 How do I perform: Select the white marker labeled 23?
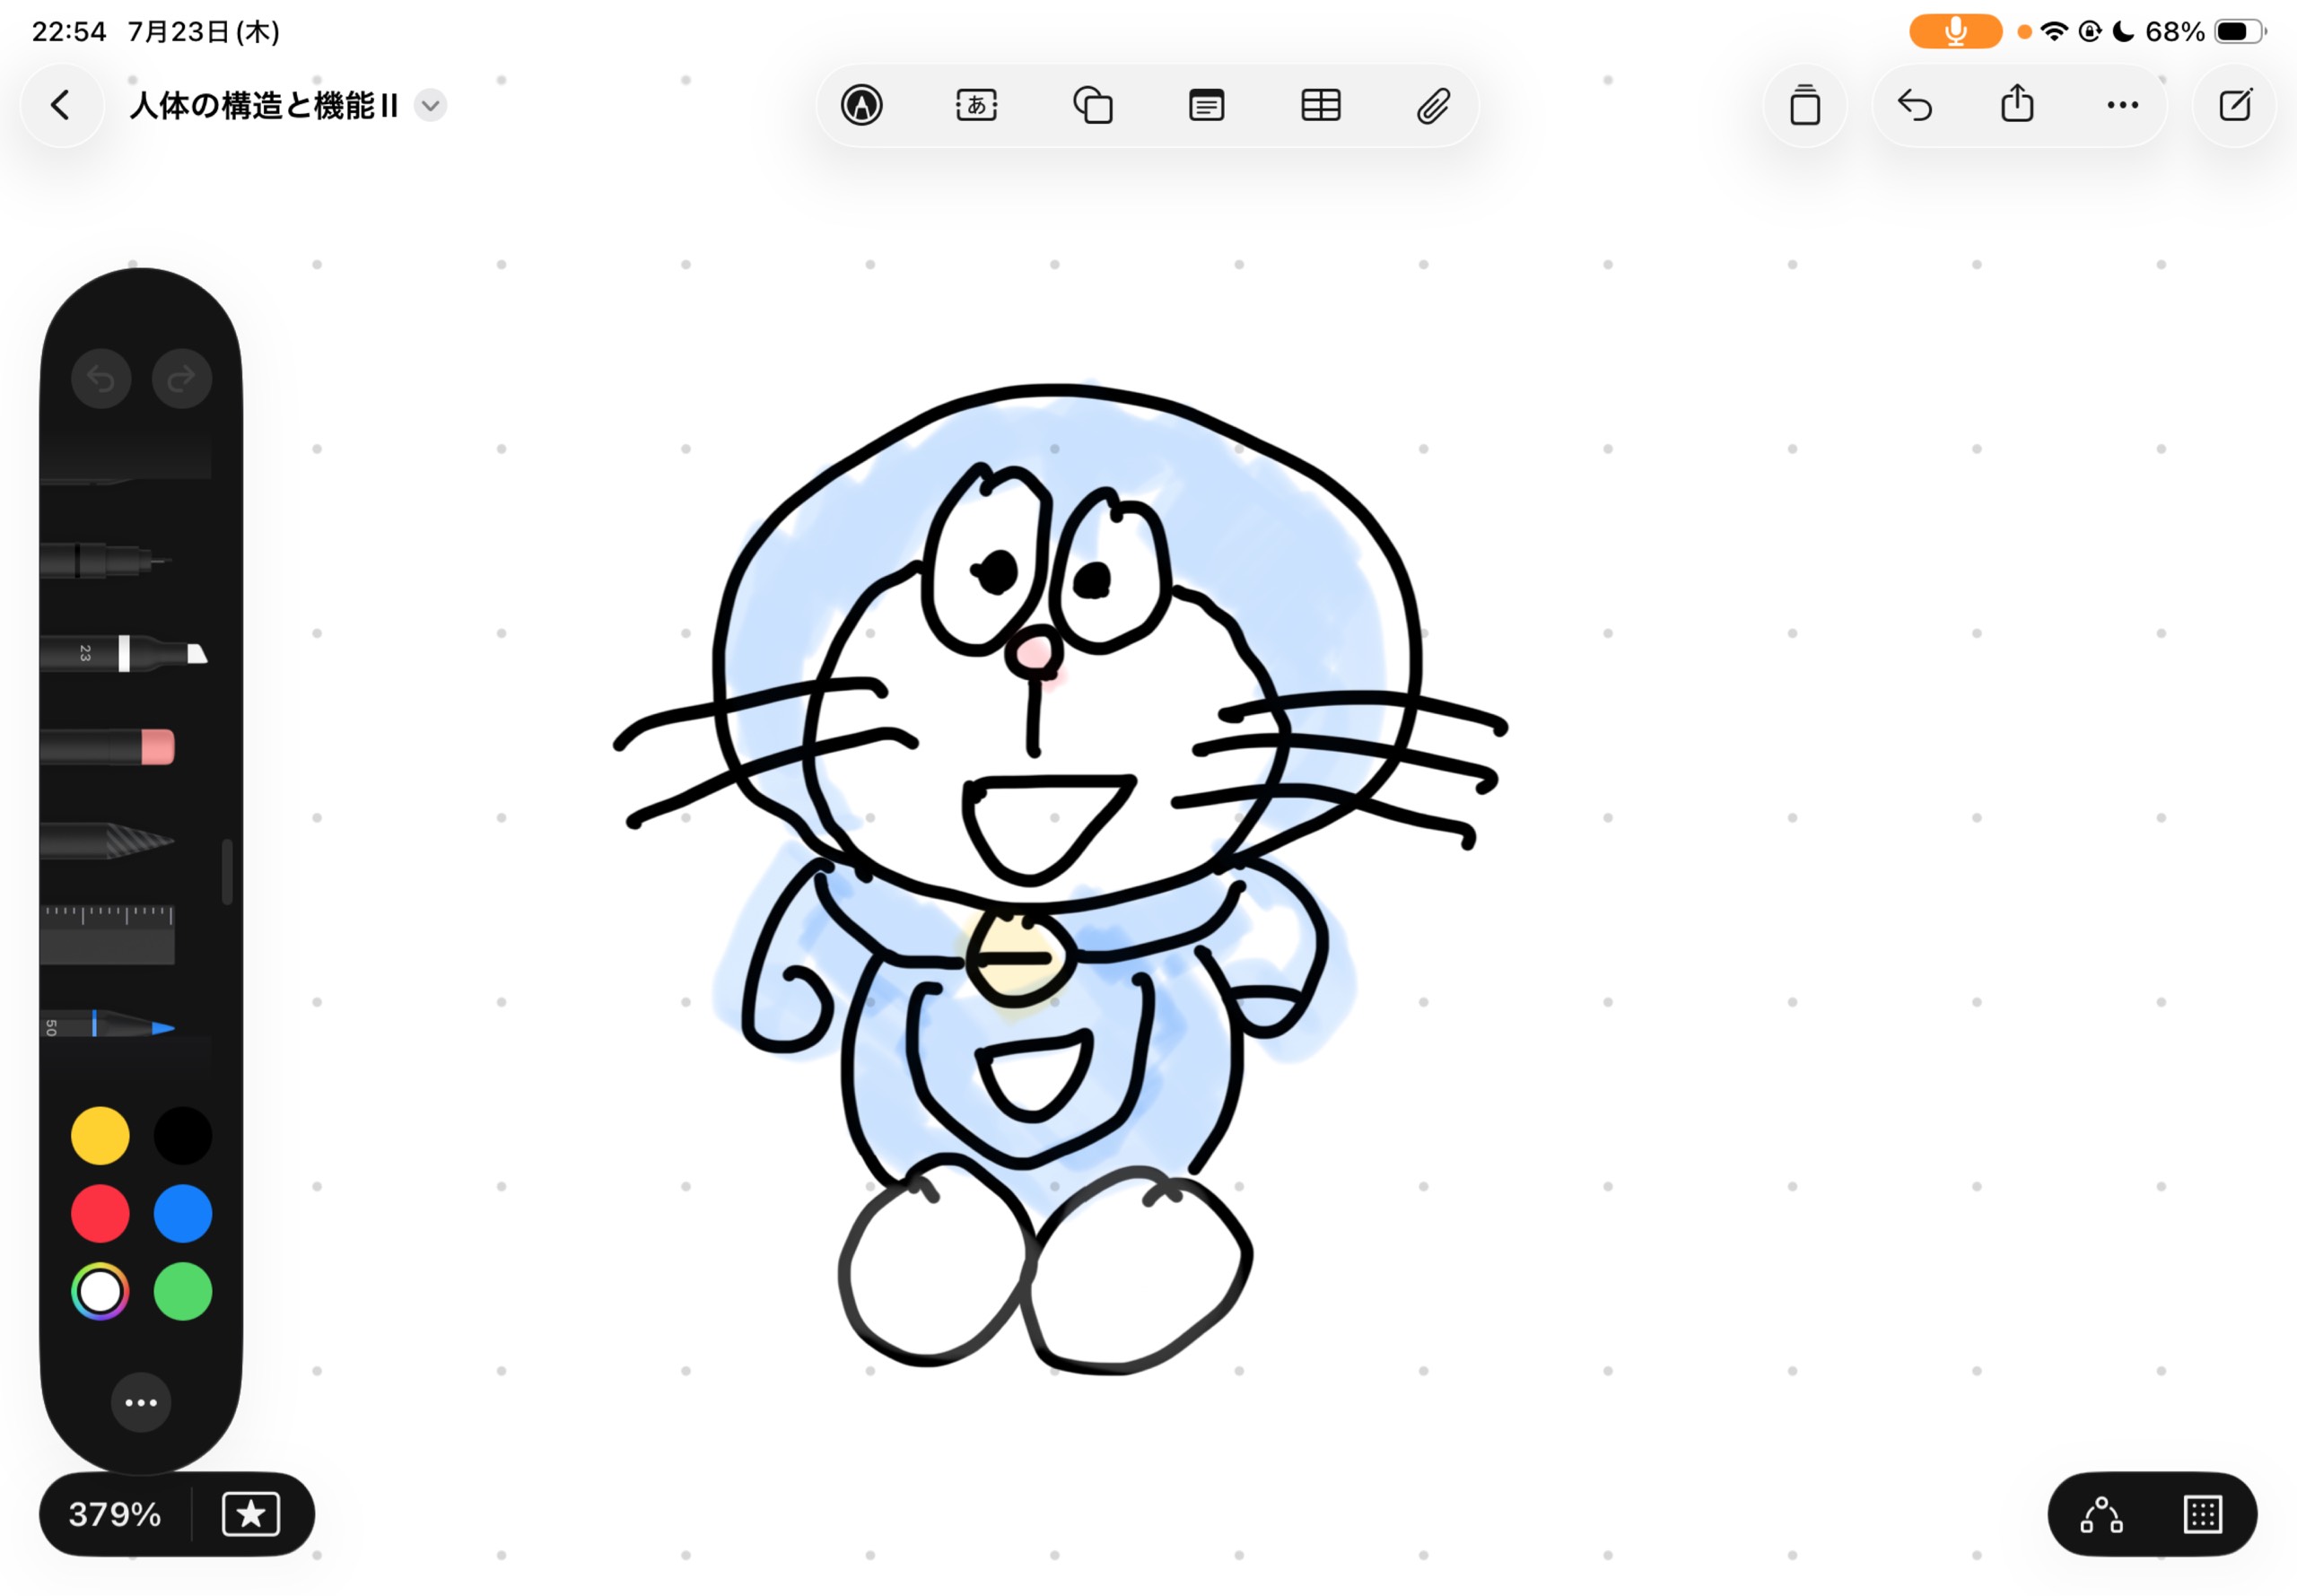[x=124, y=653]
